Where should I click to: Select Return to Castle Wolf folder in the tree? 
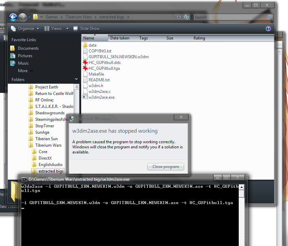[51, 94]
